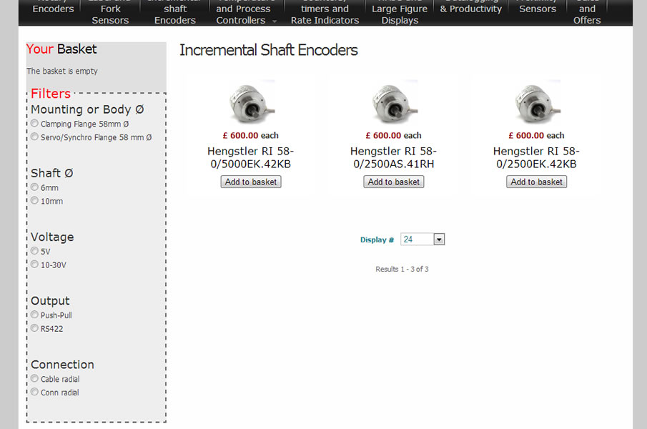Filter by 5V voltage
Viewport: 647px width, 429px height.
34,251
